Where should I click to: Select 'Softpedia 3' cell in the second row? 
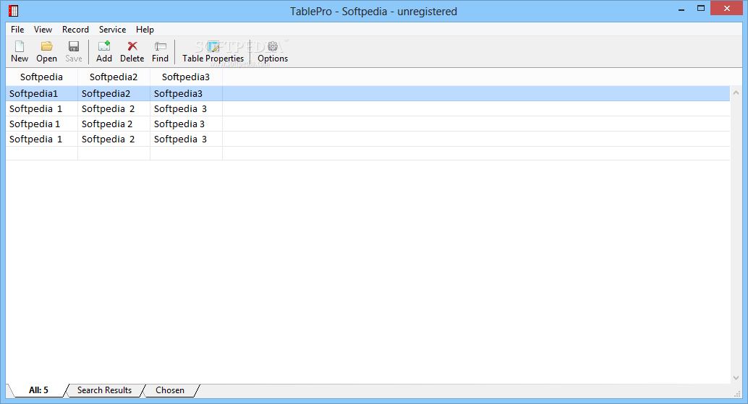click(x=186, y=109)
